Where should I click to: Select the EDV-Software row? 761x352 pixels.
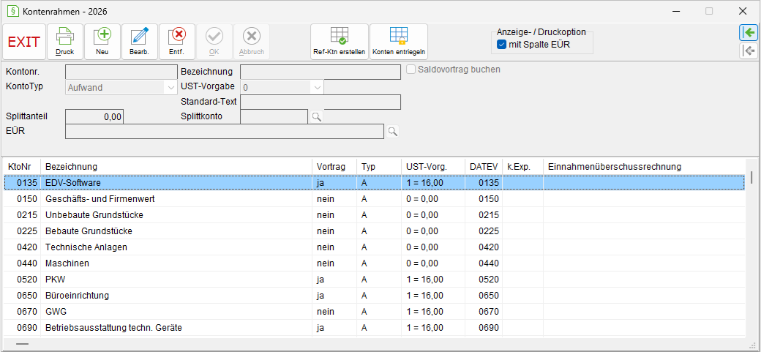[375, 182]
